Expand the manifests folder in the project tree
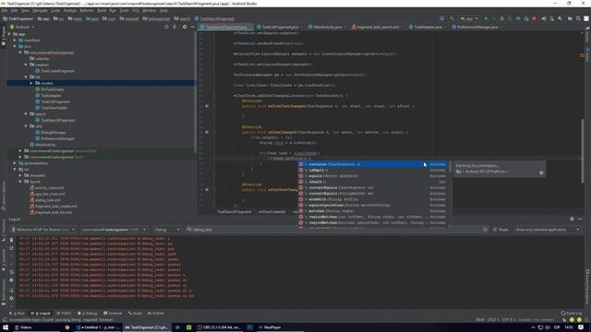Image resolution: width=591 pixels, height=332 pixels. point(15,41)
